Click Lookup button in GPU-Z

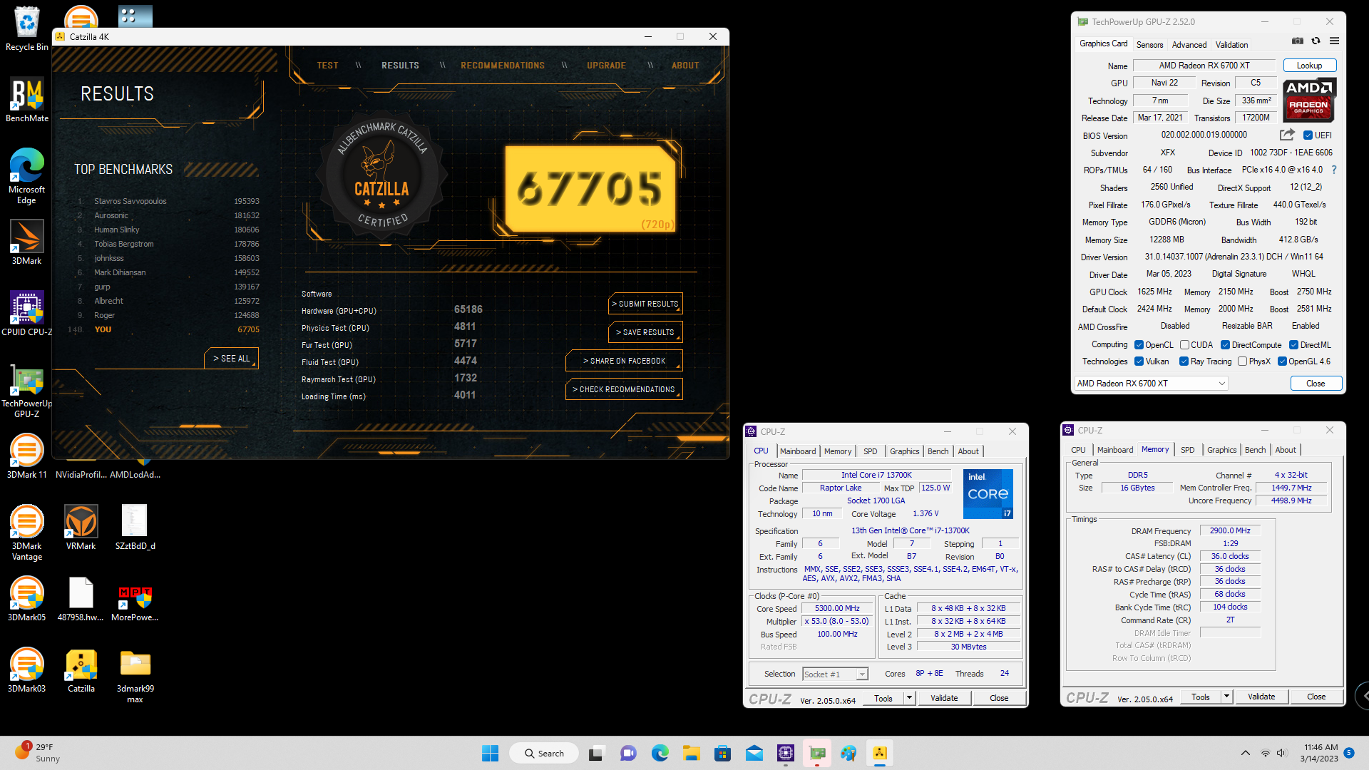(1309, 66)
